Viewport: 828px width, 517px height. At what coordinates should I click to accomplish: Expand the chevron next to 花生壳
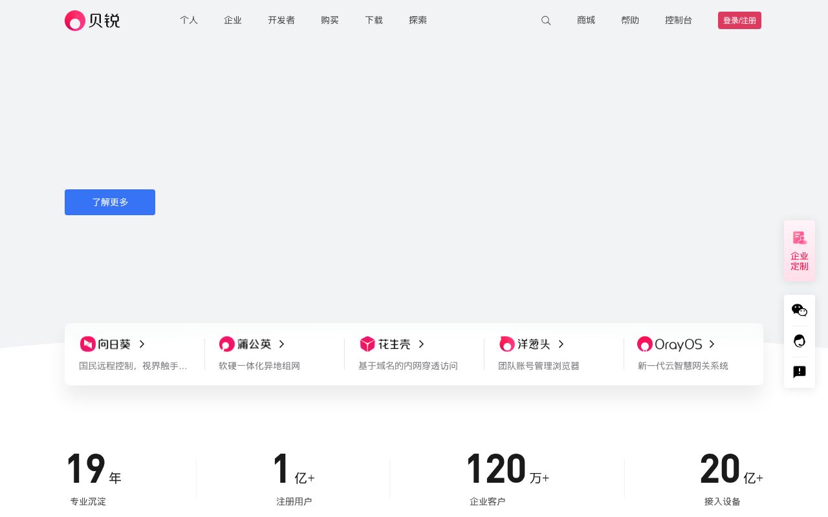tap(421, 344)
